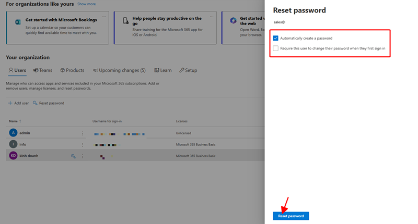Open the Upcoming changes (5) tab

119,70
